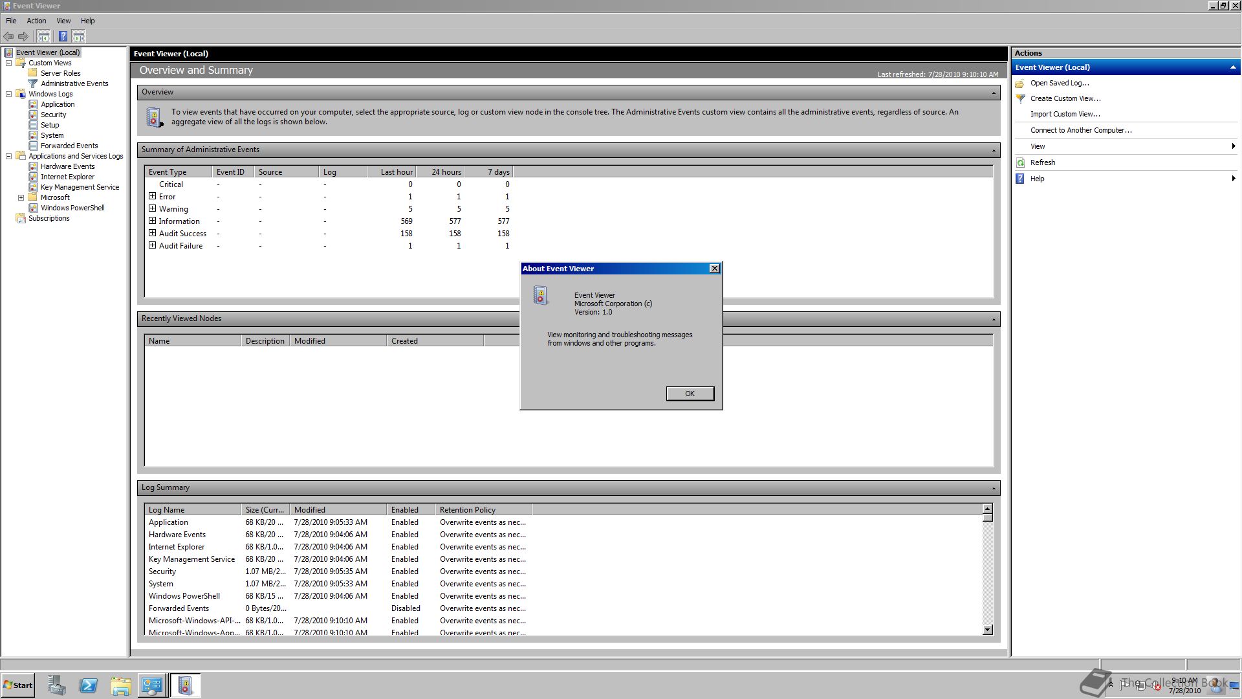Screen dimensions: 1242x699
Task: Expand the Microsoft folder node
Action: click(21, 197)
